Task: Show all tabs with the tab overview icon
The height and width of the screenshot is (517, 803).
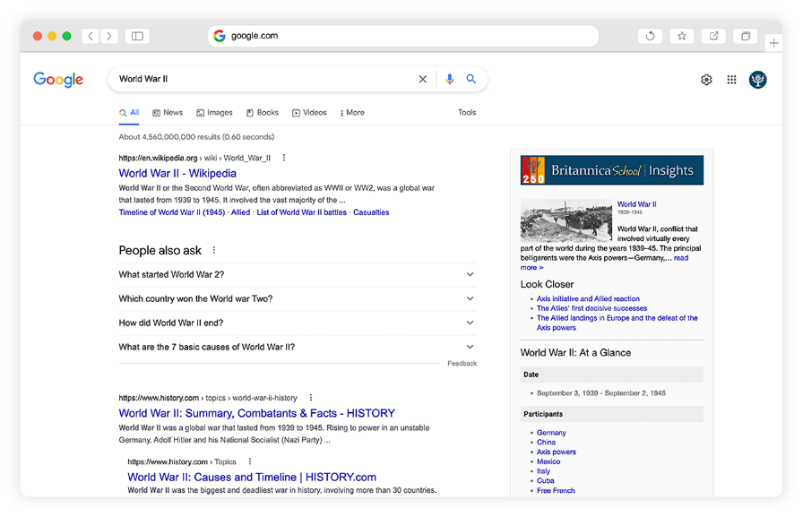Action: (746, 36)
